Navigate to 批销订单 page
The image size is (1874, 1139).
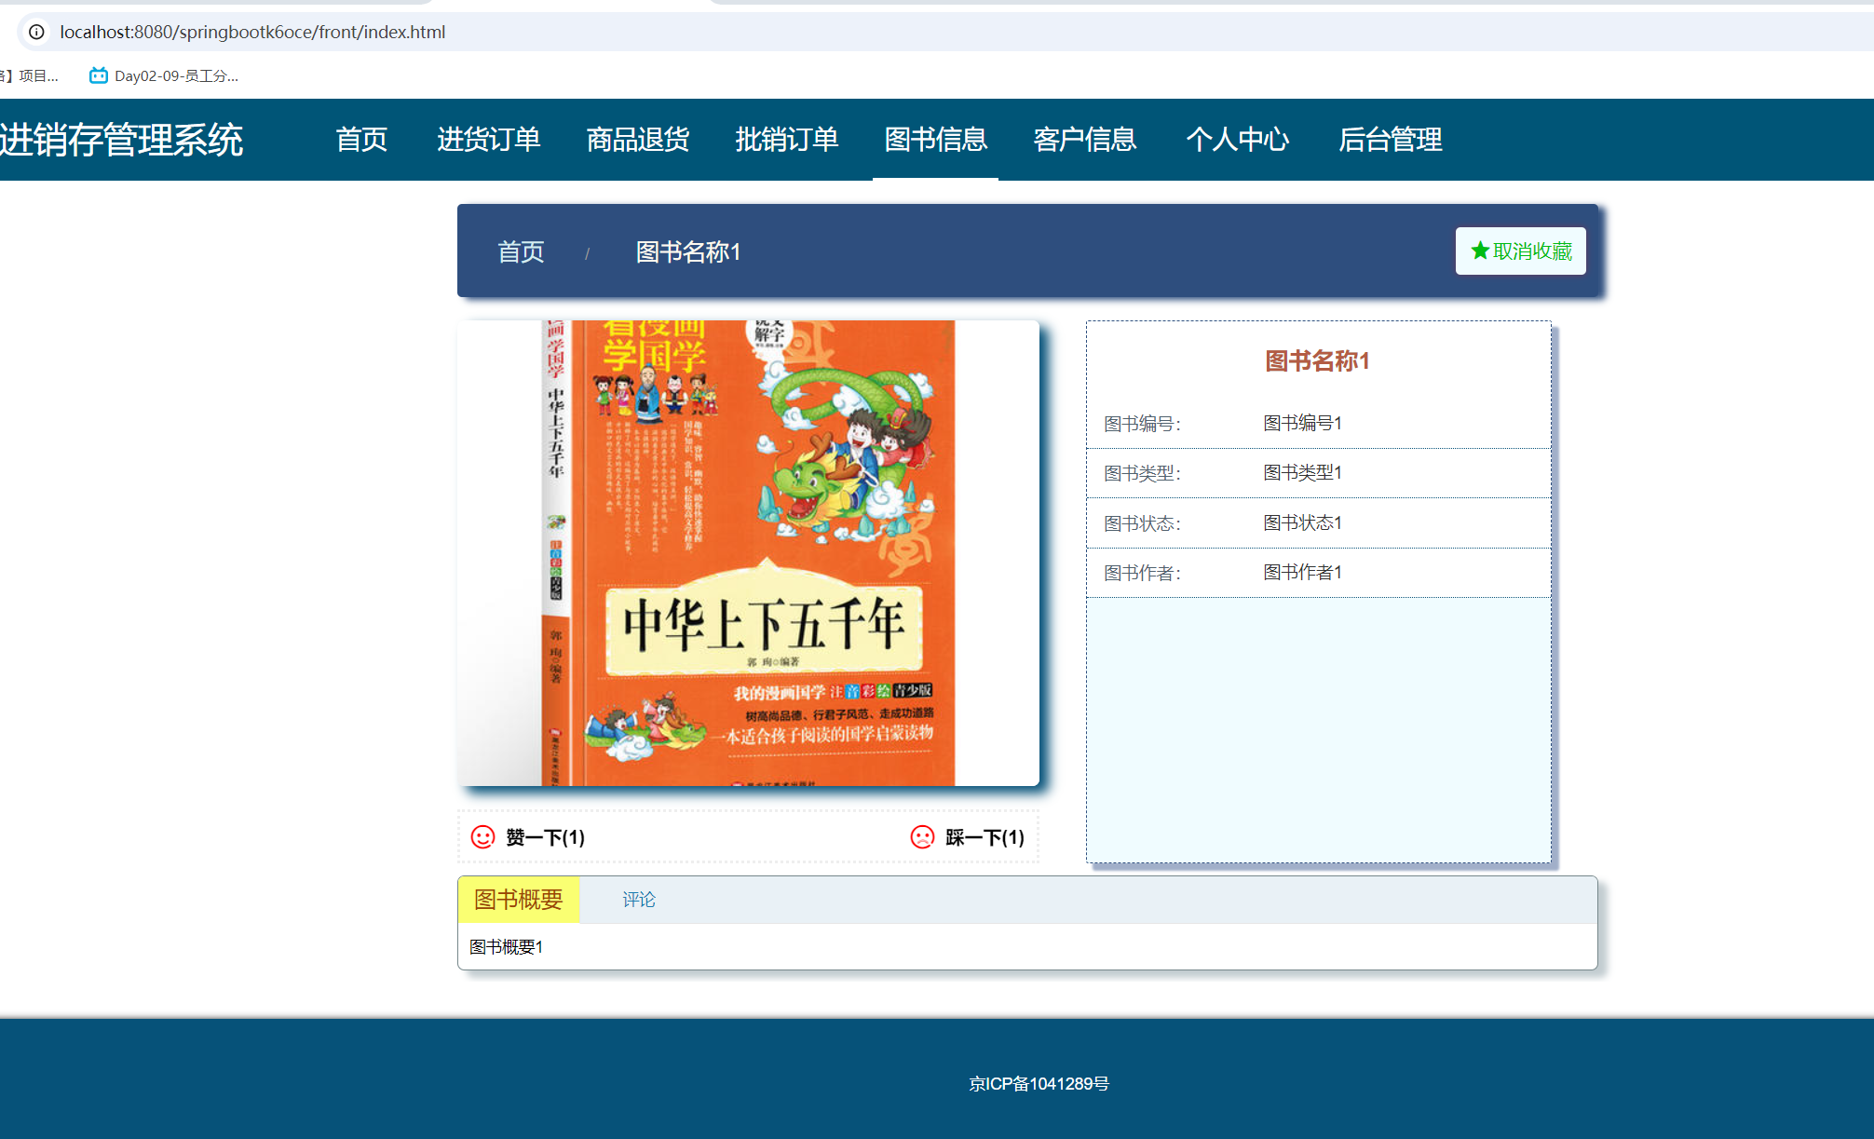pos(787,140)
